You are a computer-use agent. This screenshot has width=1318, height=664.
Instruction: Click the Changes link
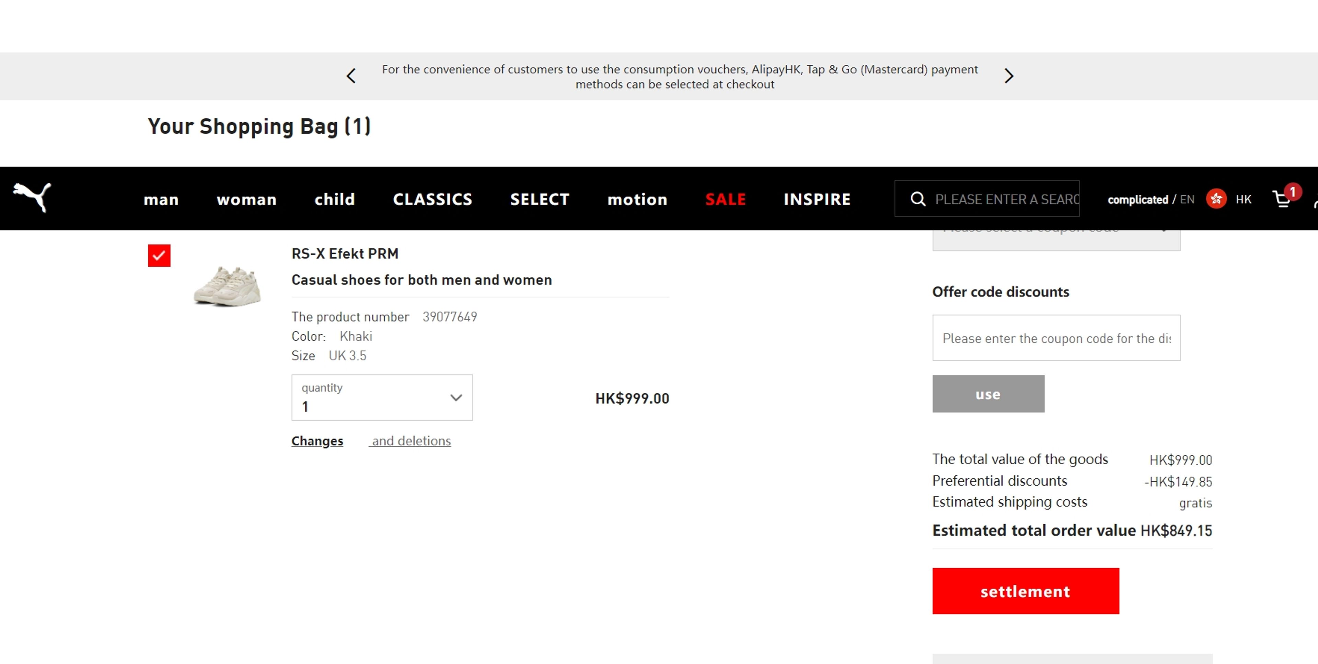(317, 441)
